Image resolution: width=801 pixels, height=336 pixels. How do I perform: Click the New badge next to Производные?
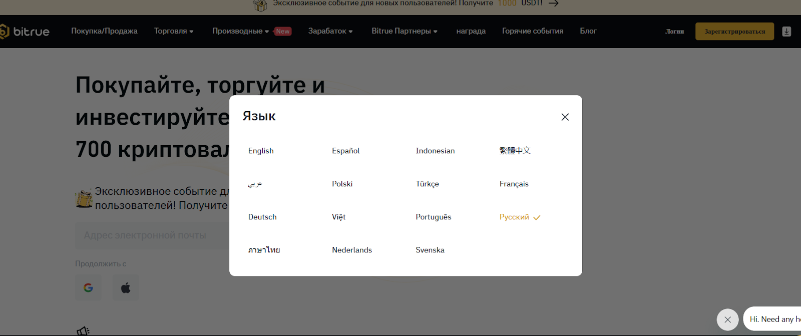[x=283, y=31]
